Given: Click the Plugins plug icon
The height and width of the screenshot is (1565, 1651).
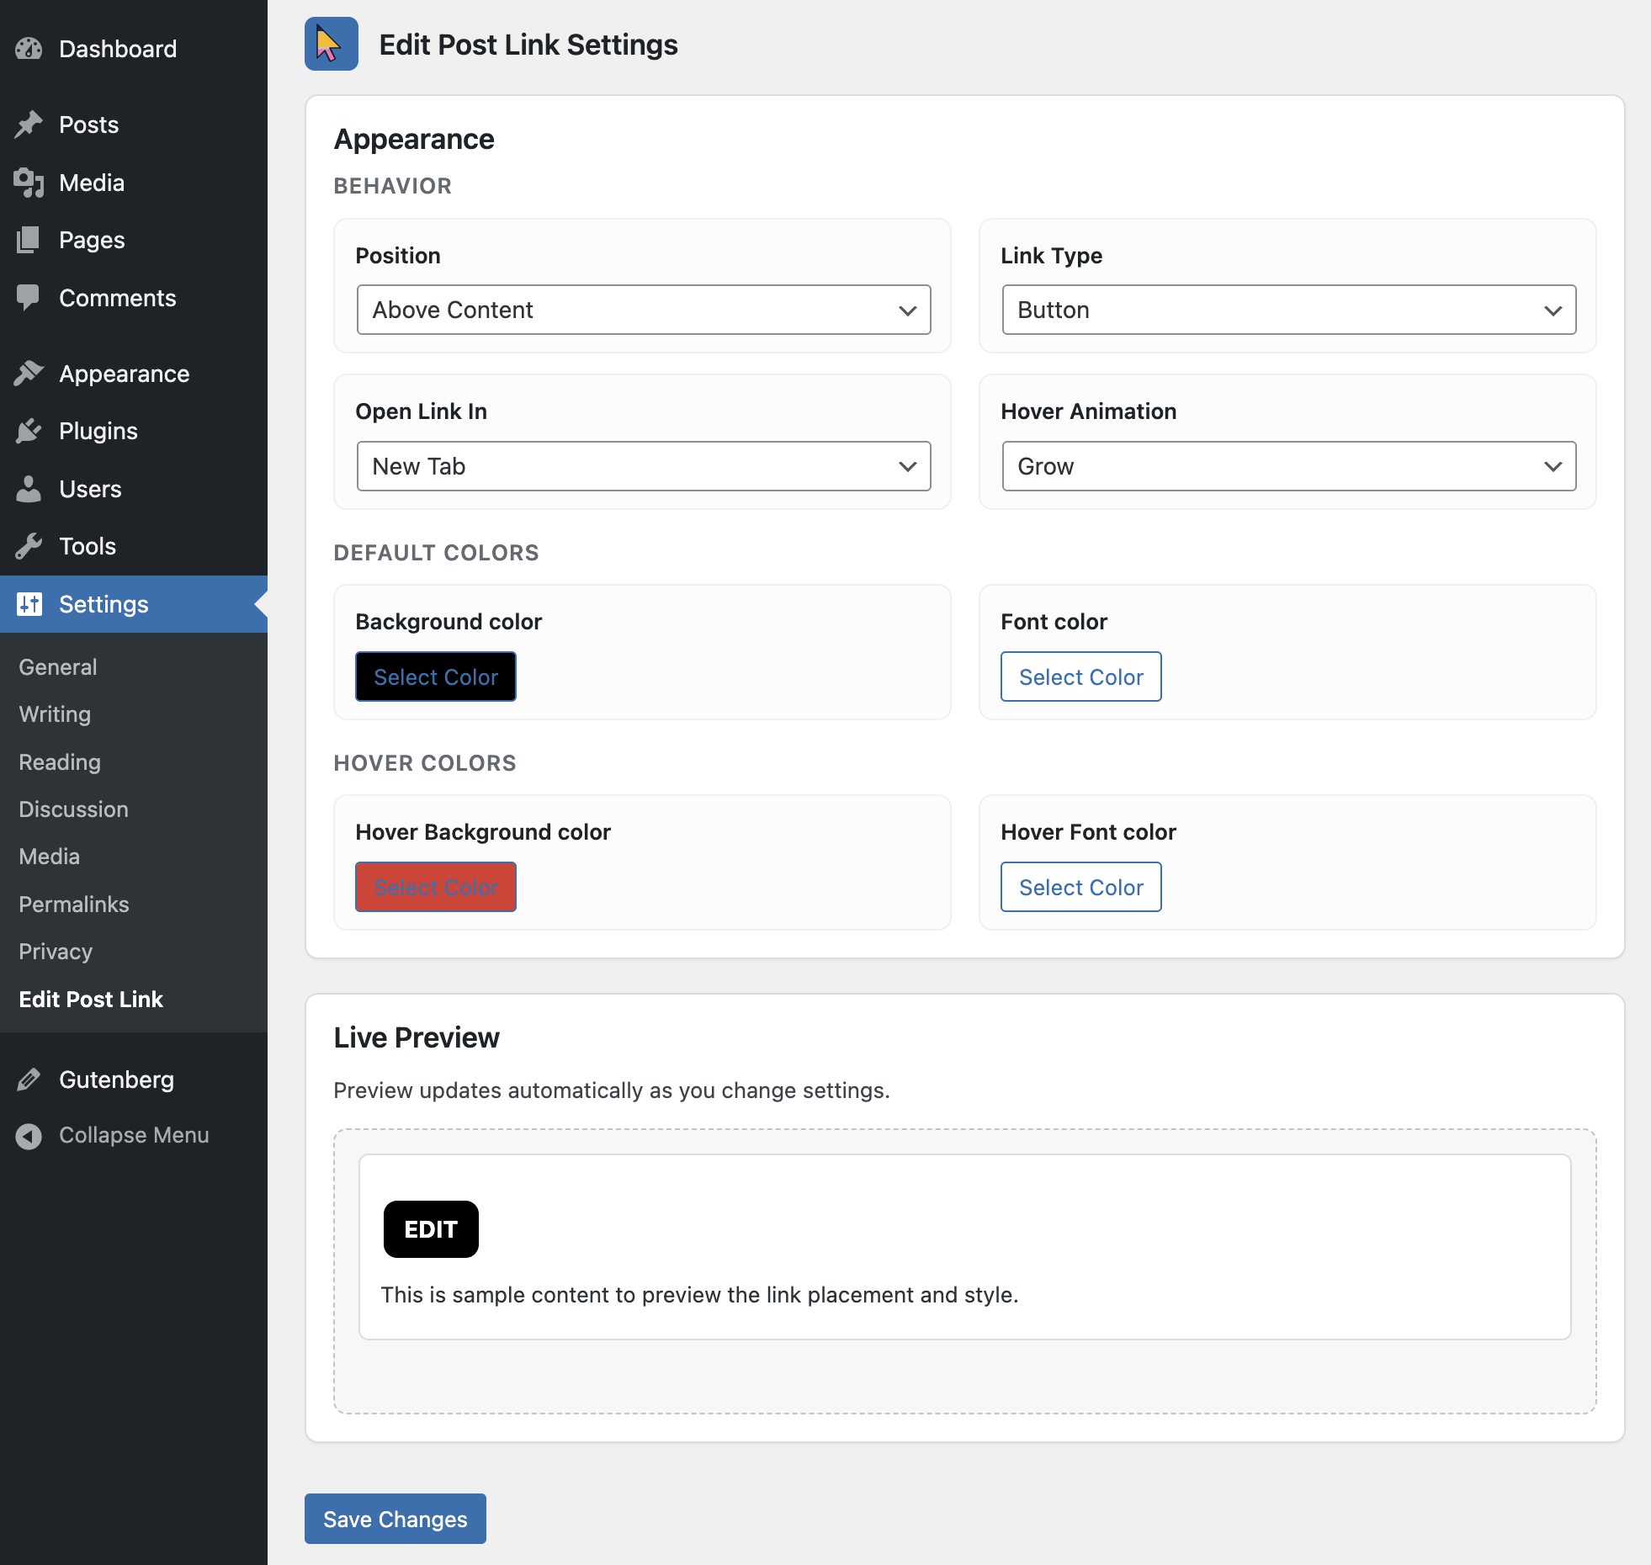Looking at the screenshot, I should pos(29,431).
